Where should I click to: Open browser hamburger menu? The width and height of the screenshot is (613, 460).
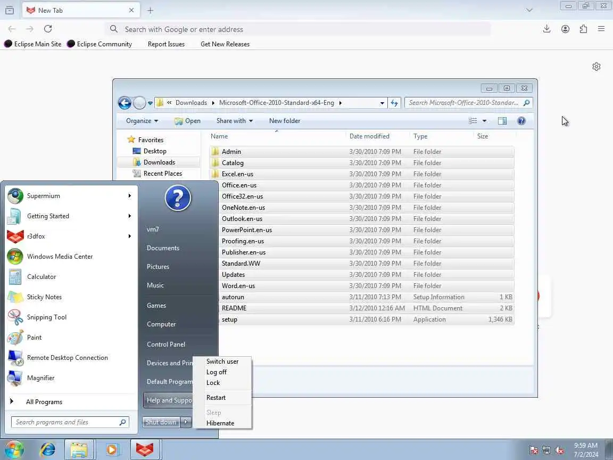pos(601,29)
